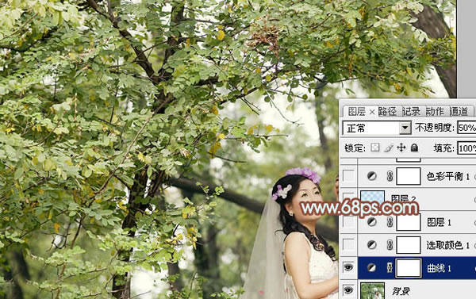
Task: Select adjustment icon of 选取颜色 1 layer
Action: tap(372, 245)
